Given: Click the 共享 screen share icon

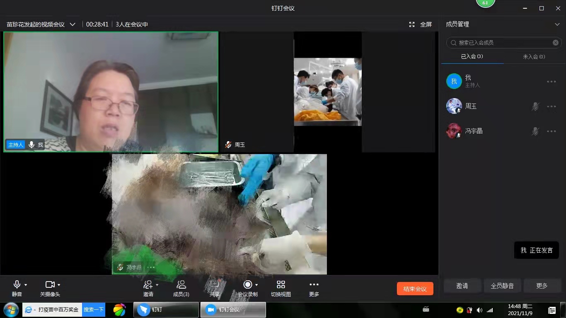Looking at the screenshot, I should [x=214, y=285].
